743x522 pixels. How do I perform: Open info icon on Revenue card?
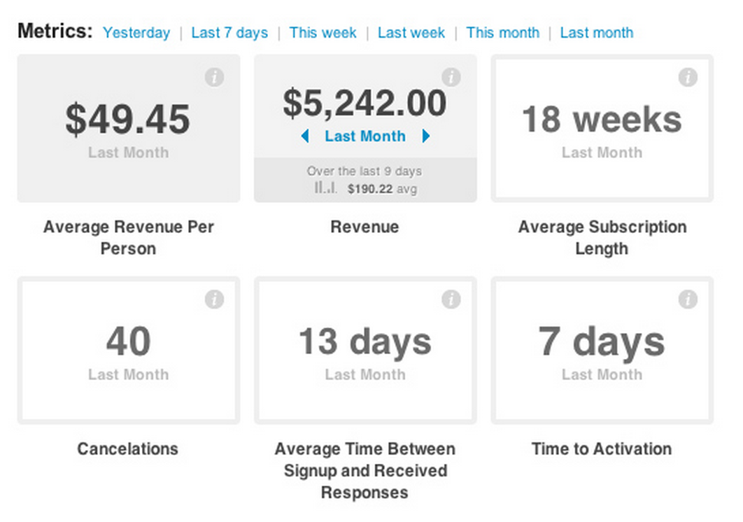coord(451,78)
